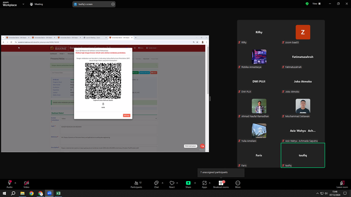Select the zoom baa03 participant tile
The width and height of the screenshot is (351, 197).
click(303, 32)
